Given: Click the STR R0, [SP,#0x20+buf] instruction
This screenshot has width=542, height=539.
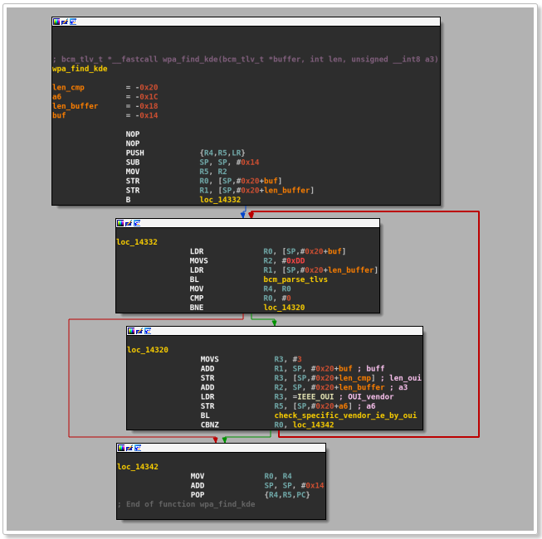Looking at the screenshot, I should pos(204,181).
